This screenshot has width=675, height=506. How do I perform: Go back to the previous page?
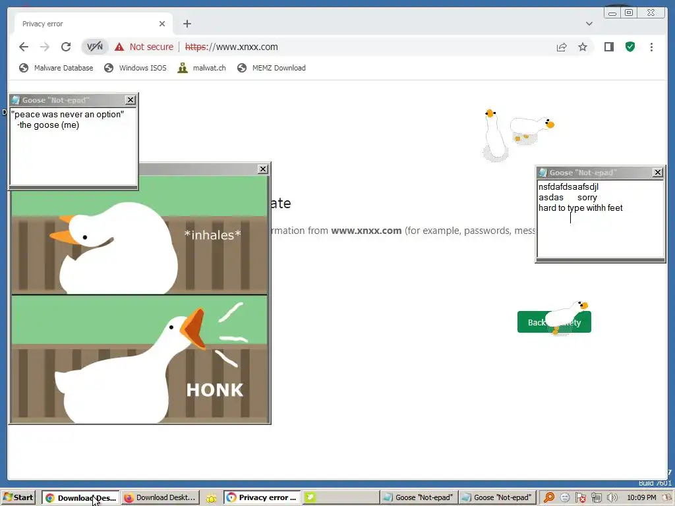coord(24,47)
